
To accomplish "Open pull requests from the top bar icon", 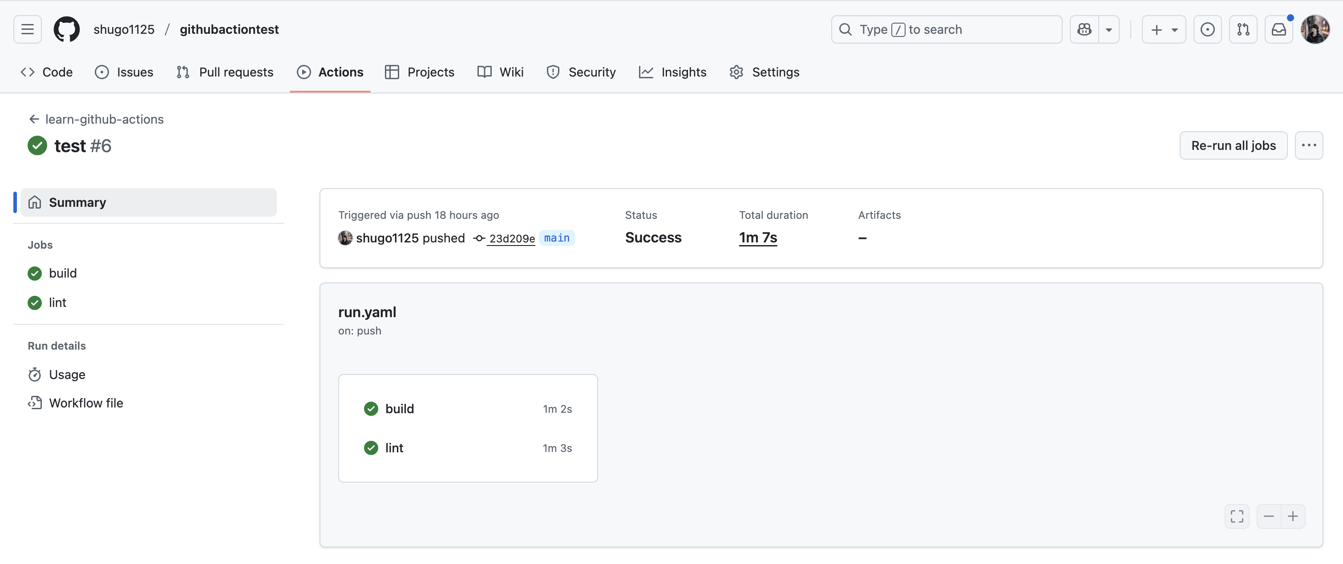I will tap(1243, 29).
